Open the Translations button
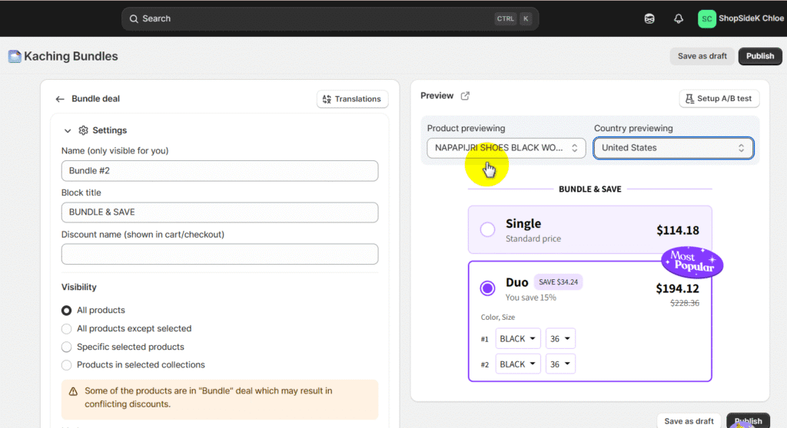Image resolution: width=787 pixels, height=428 pixels. (x=352, y=99)
